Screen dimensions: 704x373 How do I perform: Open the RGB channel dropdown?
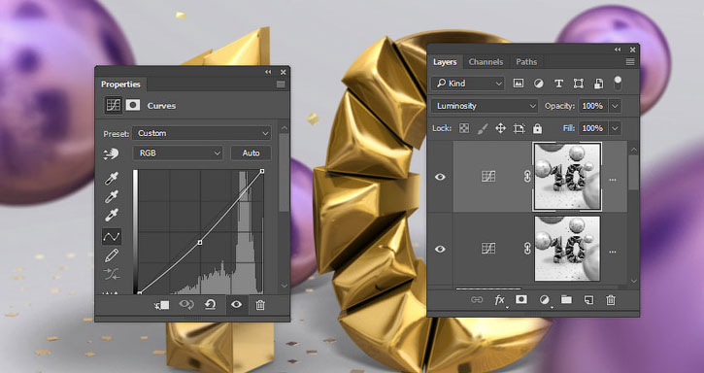coord(178,153)
